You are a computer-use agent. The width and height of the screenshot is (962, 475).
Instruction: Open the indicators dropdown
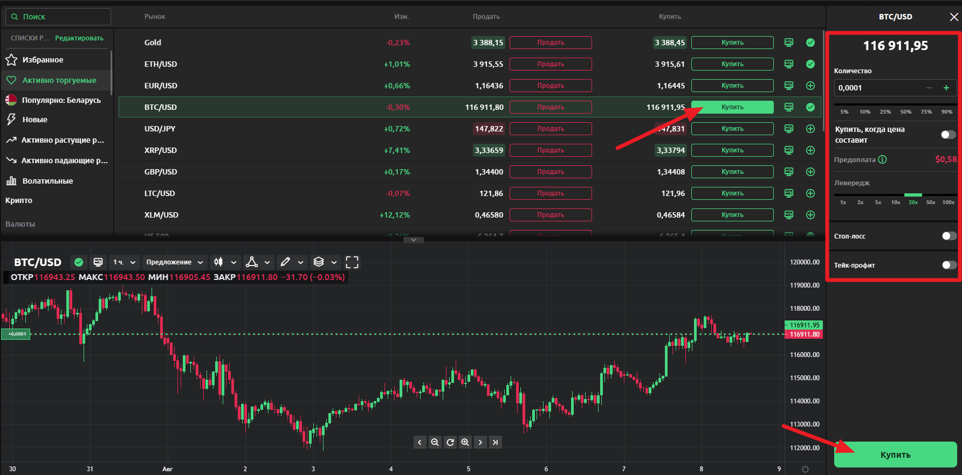[258, 262]
